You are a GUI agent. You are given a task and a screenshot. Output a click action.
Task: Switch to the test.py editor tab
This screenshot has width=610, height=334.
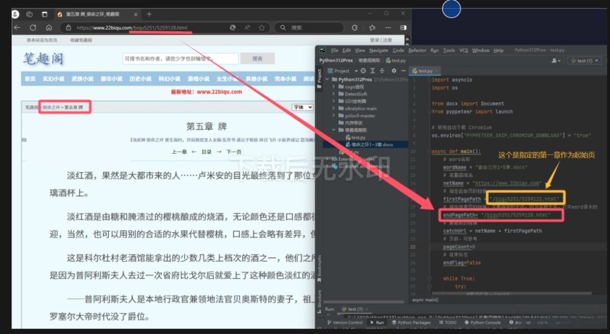(x=425, y=71)
